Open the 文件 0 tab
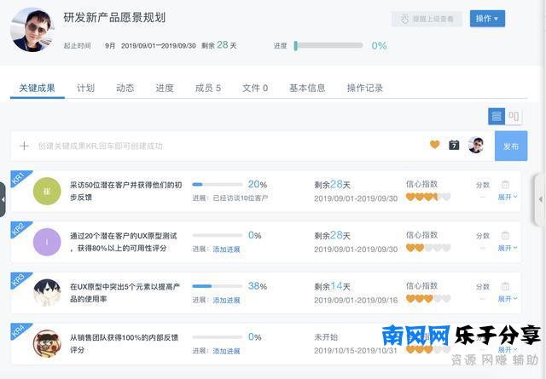This screenshot has width=546, height=379. point(255,88)
